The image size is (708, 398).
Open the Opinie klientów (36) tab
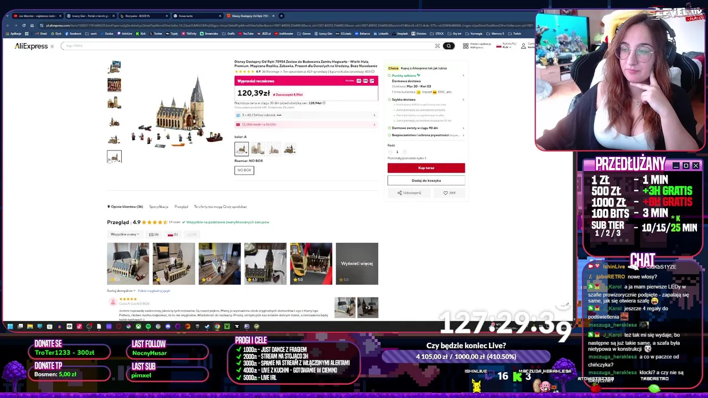125,207
